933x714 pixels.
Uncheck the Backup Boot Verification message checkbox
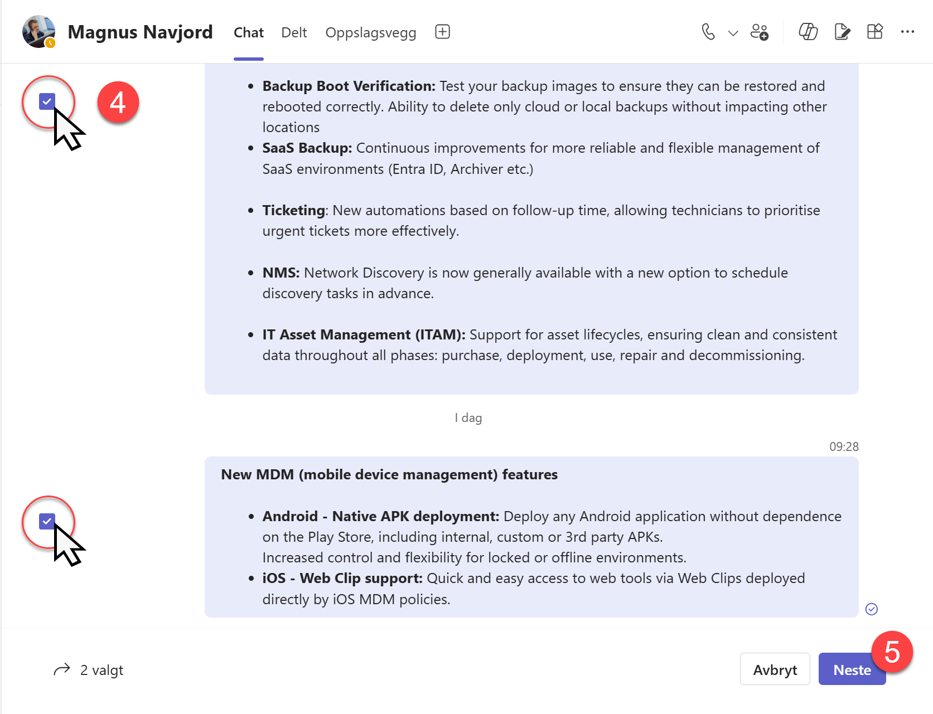click(x=47, y=102)
